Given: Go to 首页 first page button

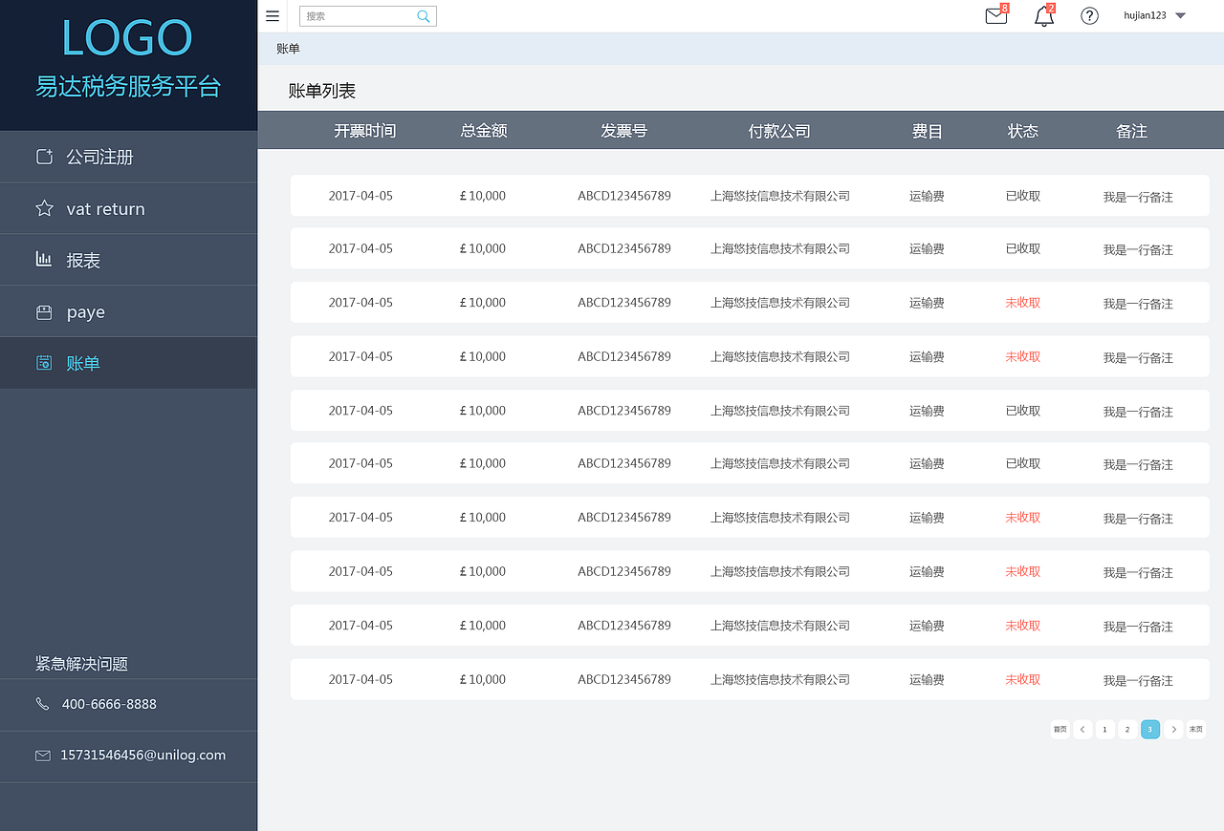Looking at the screenshot, I should coord(1060,730).
